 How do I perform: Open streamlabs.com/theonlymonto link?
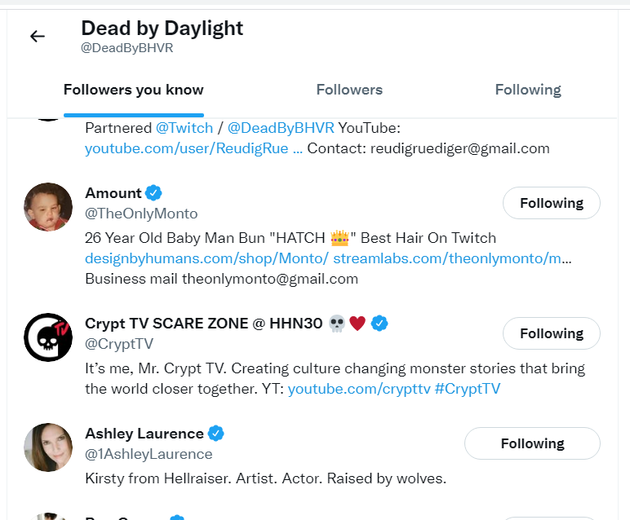click(452, 258)
